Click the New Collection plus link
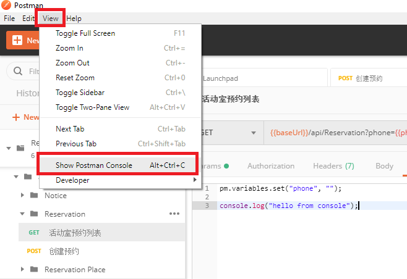Screen dimensions: 407x279 click(x=26, y=117)
